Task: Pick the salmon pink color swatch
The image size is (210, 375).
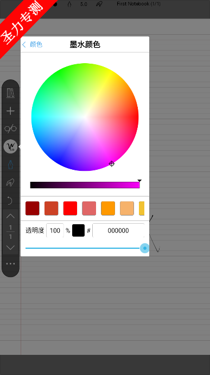Action: (89, 208)
